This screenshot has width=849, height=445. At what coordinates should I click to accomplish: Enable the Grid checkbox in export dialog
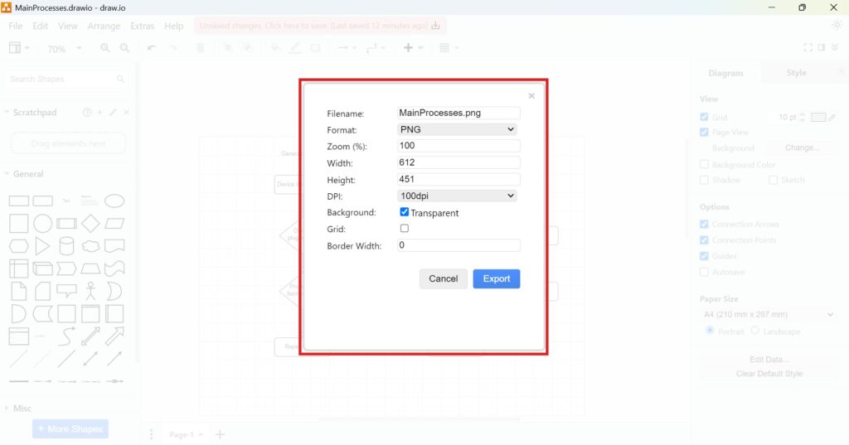coord(405,229)
